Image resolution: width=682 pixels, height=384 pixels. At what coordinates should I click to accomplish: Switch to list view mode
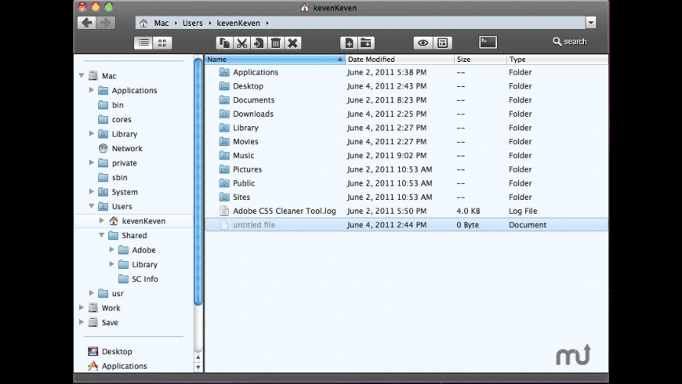tap(143, 42)
